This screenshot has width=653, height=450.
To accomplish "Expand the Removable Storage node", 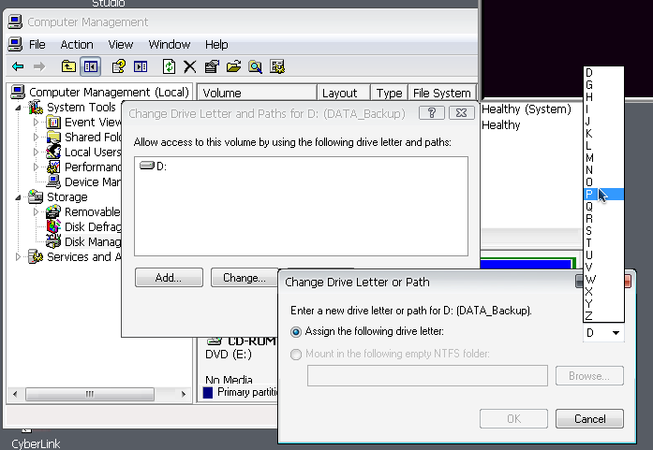I will [36, 211].
